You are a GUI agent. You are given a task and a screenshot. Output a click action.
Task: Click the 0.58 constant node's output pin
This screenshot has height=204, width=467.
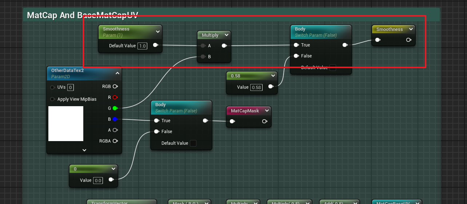click(x=271, y=87)
